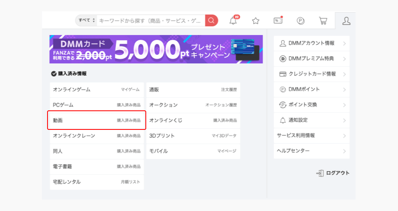The height and width of the screenshot is (211, 398).
Task: Open the shopping cart icon
Action: pos(323,21)
